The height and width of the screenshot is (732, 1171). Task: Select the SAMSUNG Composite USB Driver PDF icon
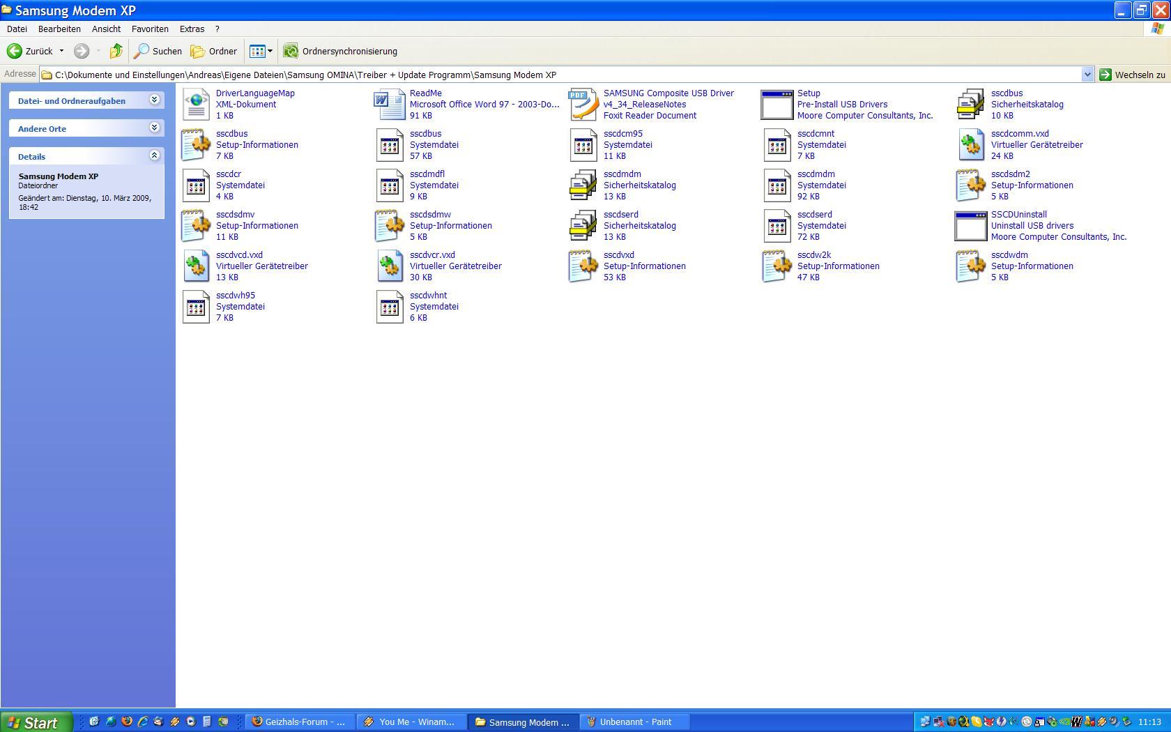coord(583,105)
